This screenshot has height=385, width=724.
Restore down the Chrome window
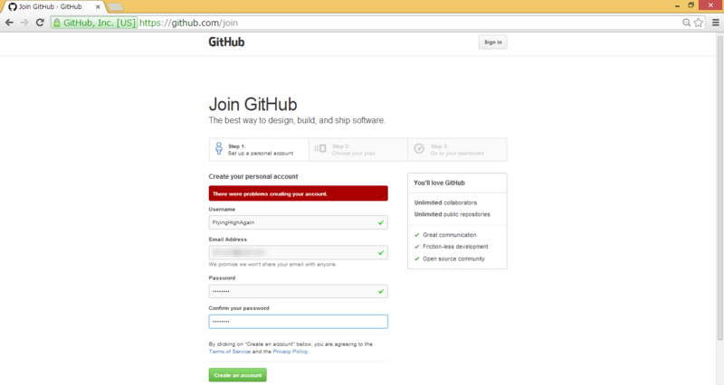(691, 5)
